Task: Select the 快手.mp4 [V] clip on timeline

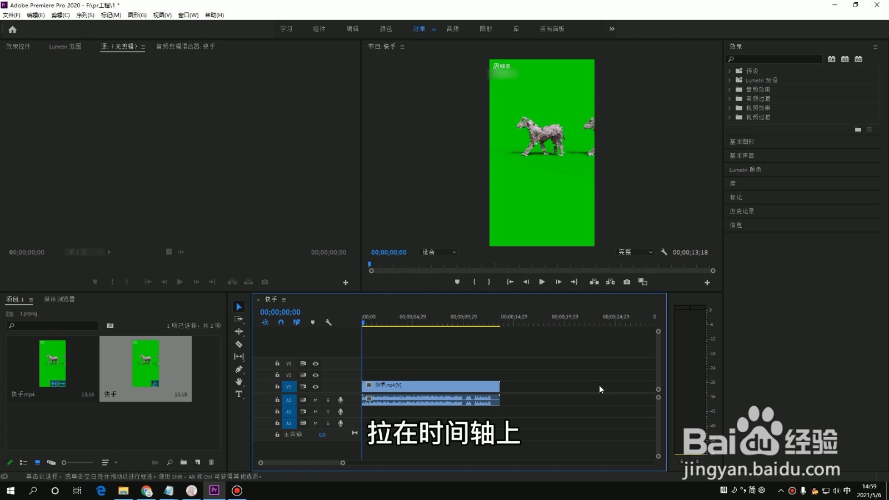Action: click(431, 386)
